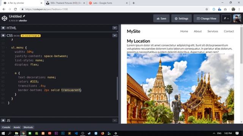Open the Chrome three-dot menu
The image size is (243, 136).
point(239,9)
